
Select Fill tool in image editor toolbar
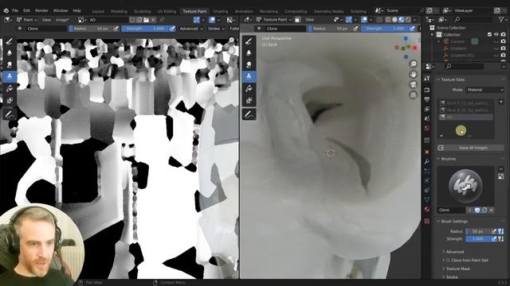point(10,88)
